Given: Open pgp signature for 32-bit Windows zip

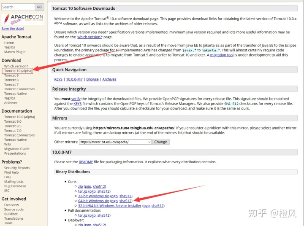Looking at the screenshot, I should tap(114, 196).
